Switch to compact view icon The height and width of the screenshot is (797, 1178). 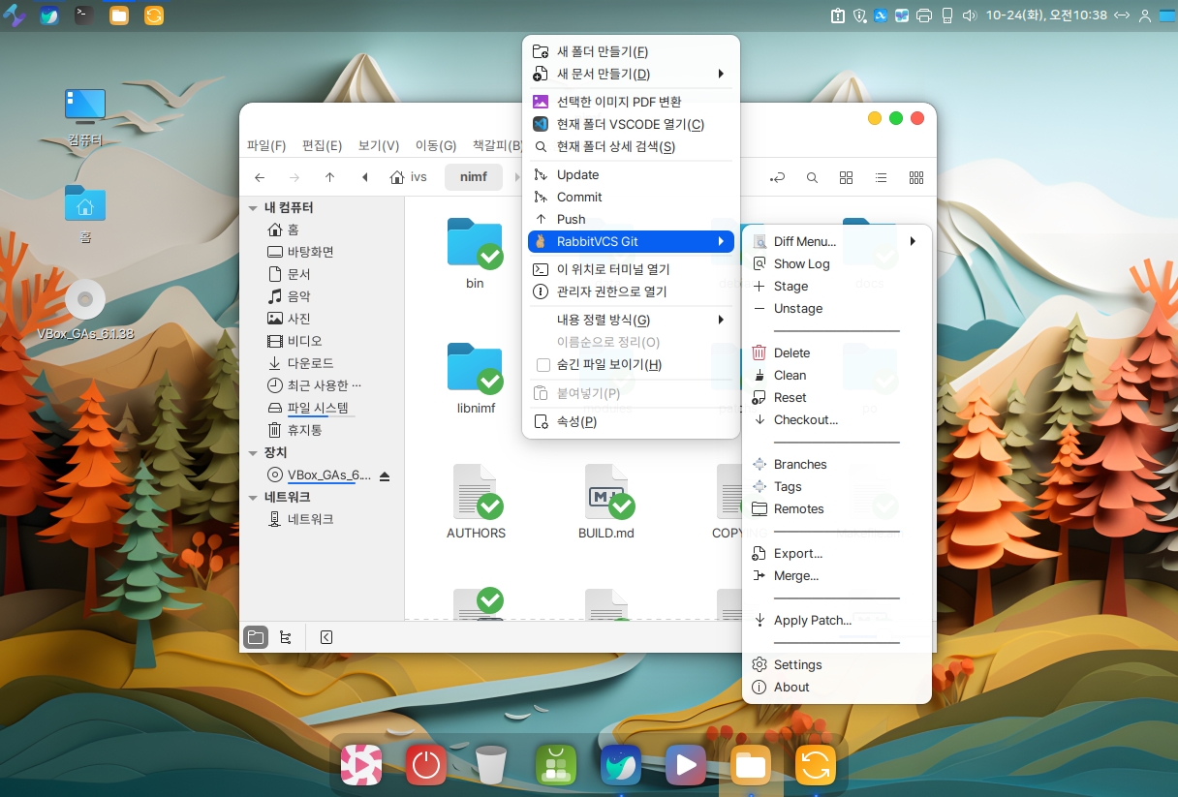915,177
